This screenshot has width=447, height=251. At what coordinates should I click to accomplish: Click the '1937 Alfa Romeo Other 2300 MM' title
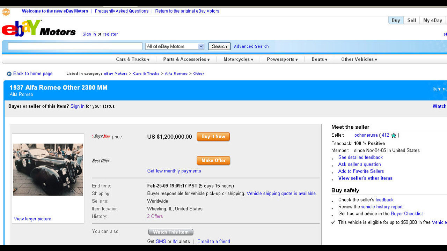coord(59,88)
